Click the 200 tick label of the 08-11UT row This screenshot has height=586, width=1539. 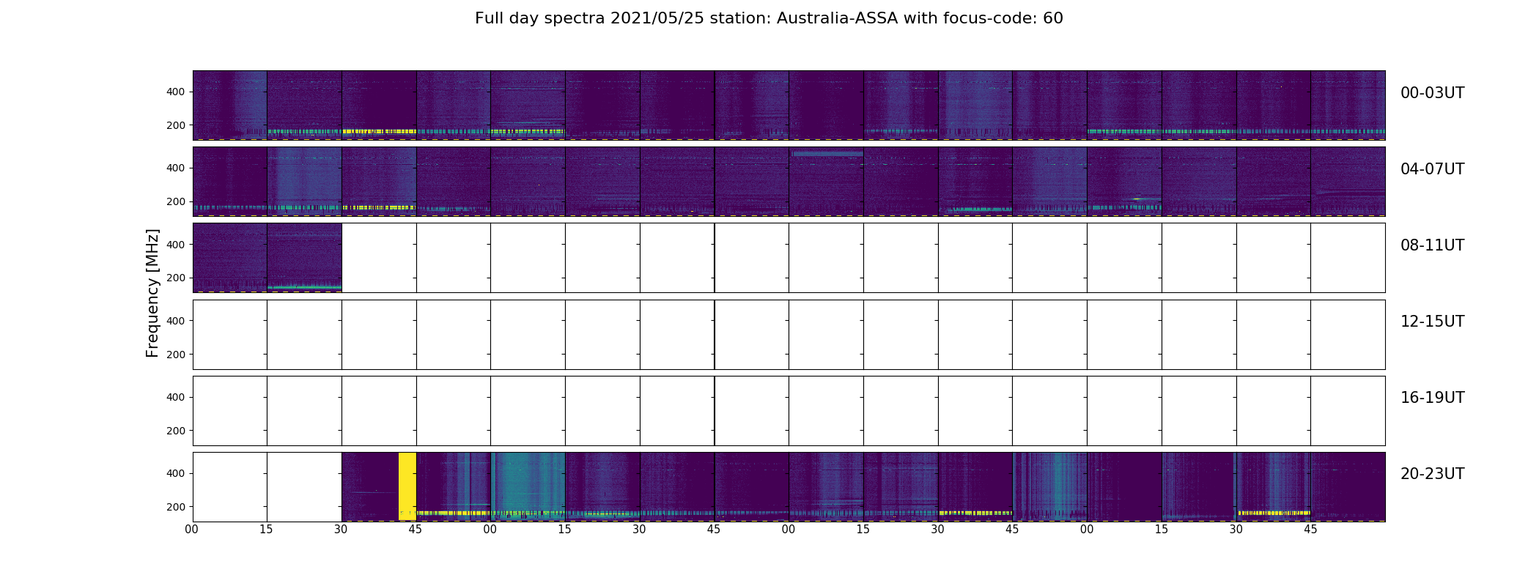tap(176, 278)
